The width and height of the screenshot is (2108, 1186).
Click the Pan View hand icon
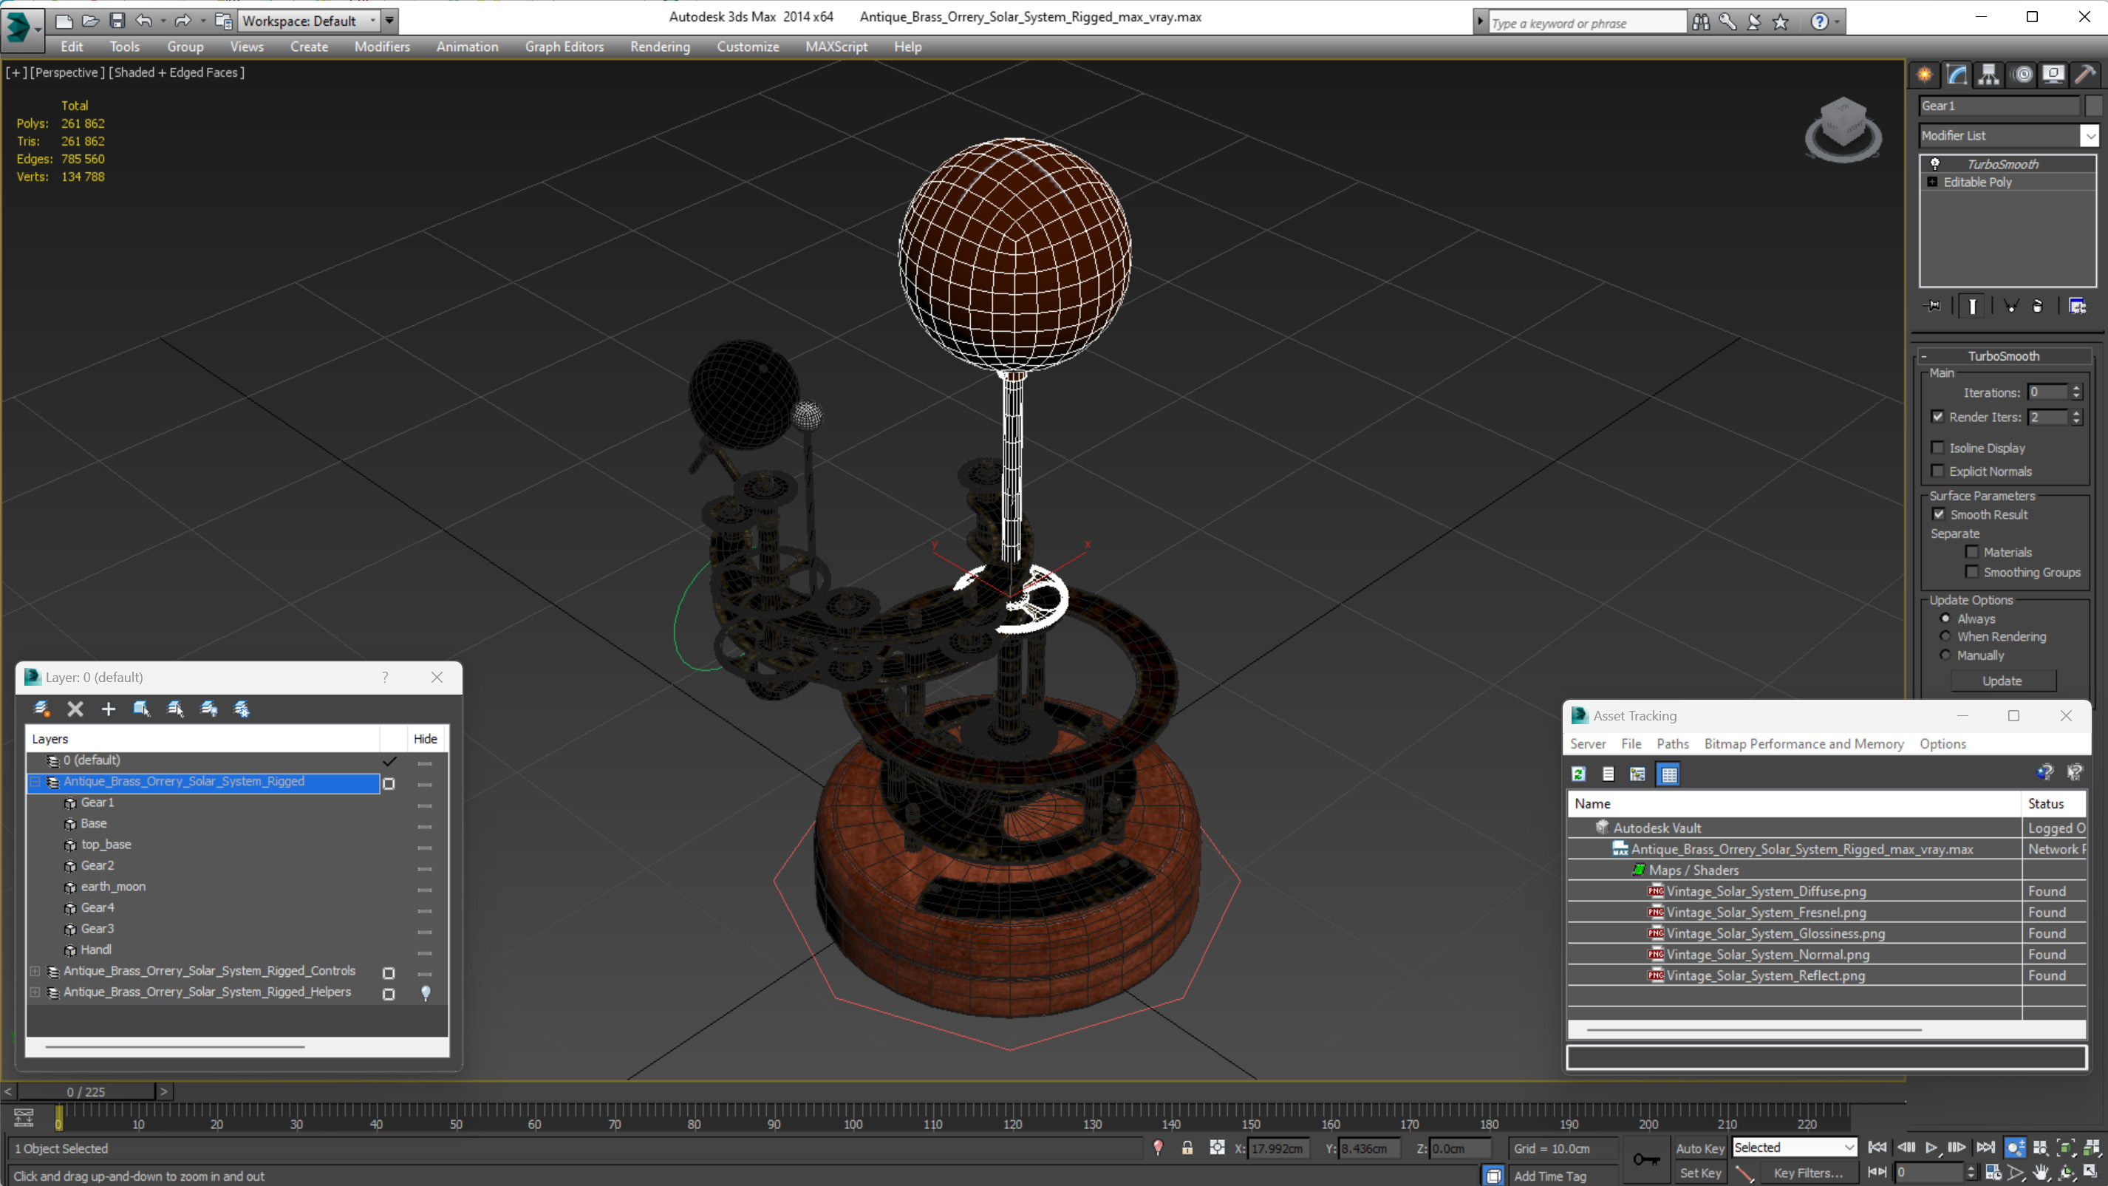pyautogui.click(x=2041, y=1173)
